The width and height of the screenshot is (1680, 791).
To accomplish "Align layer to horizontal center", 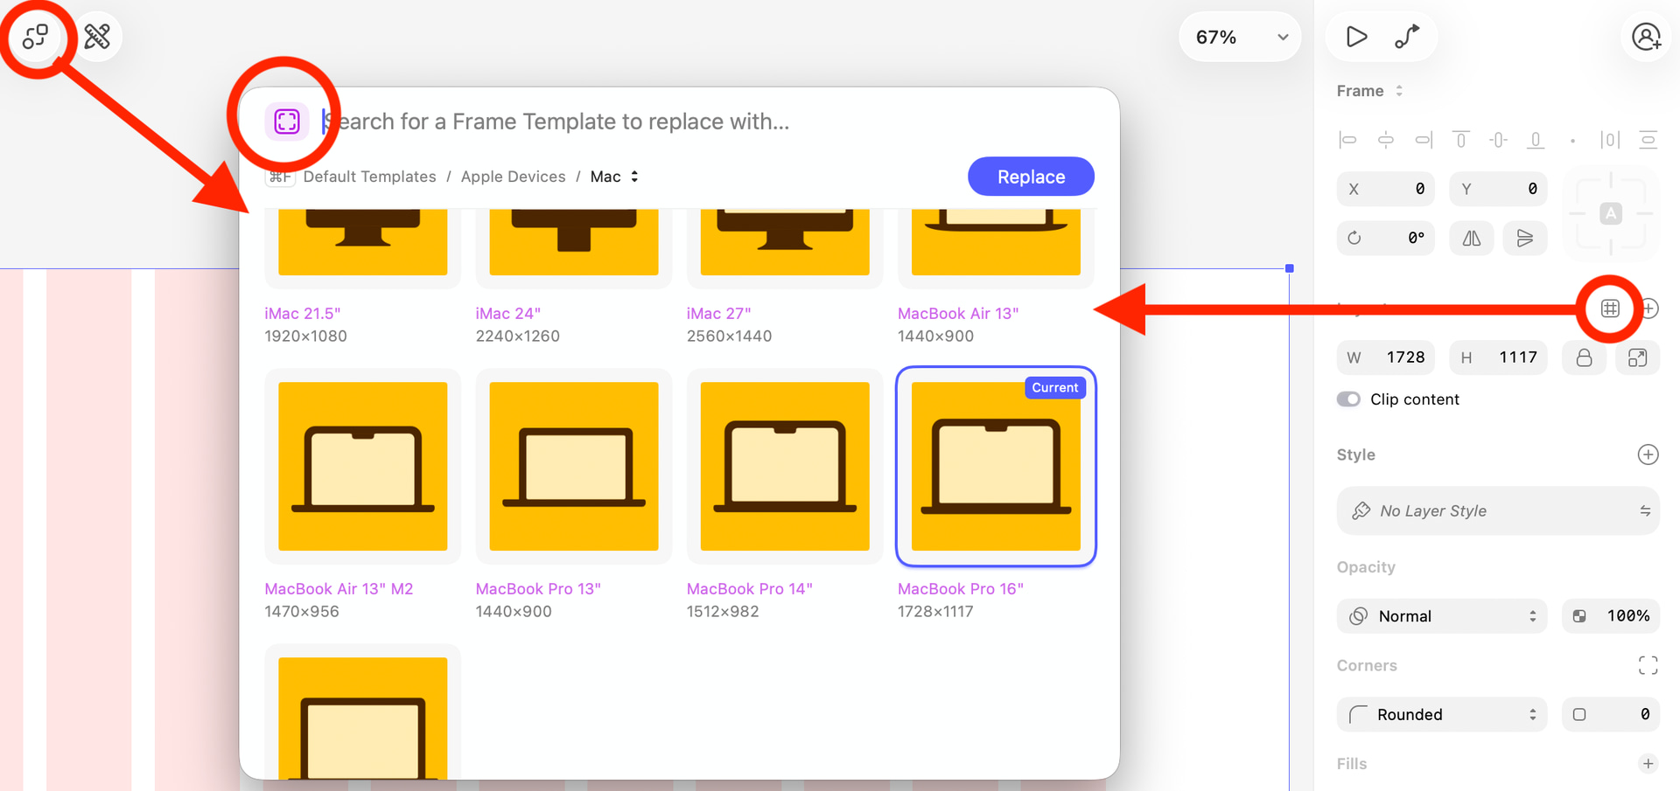I will coord(1386,140).
